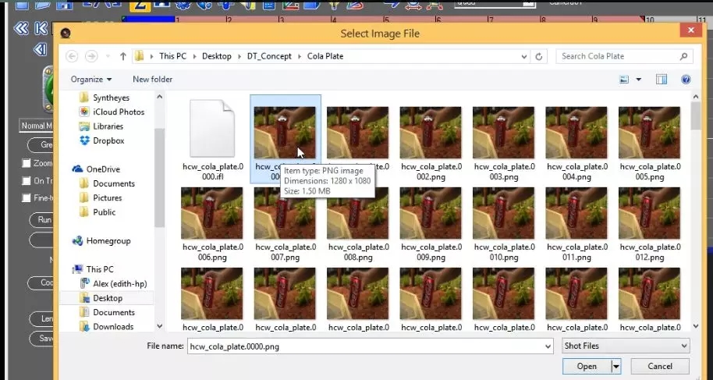The image size is (713, 380).
Task: Click the Run button in SynthEyes
Action: click(42, 220)
